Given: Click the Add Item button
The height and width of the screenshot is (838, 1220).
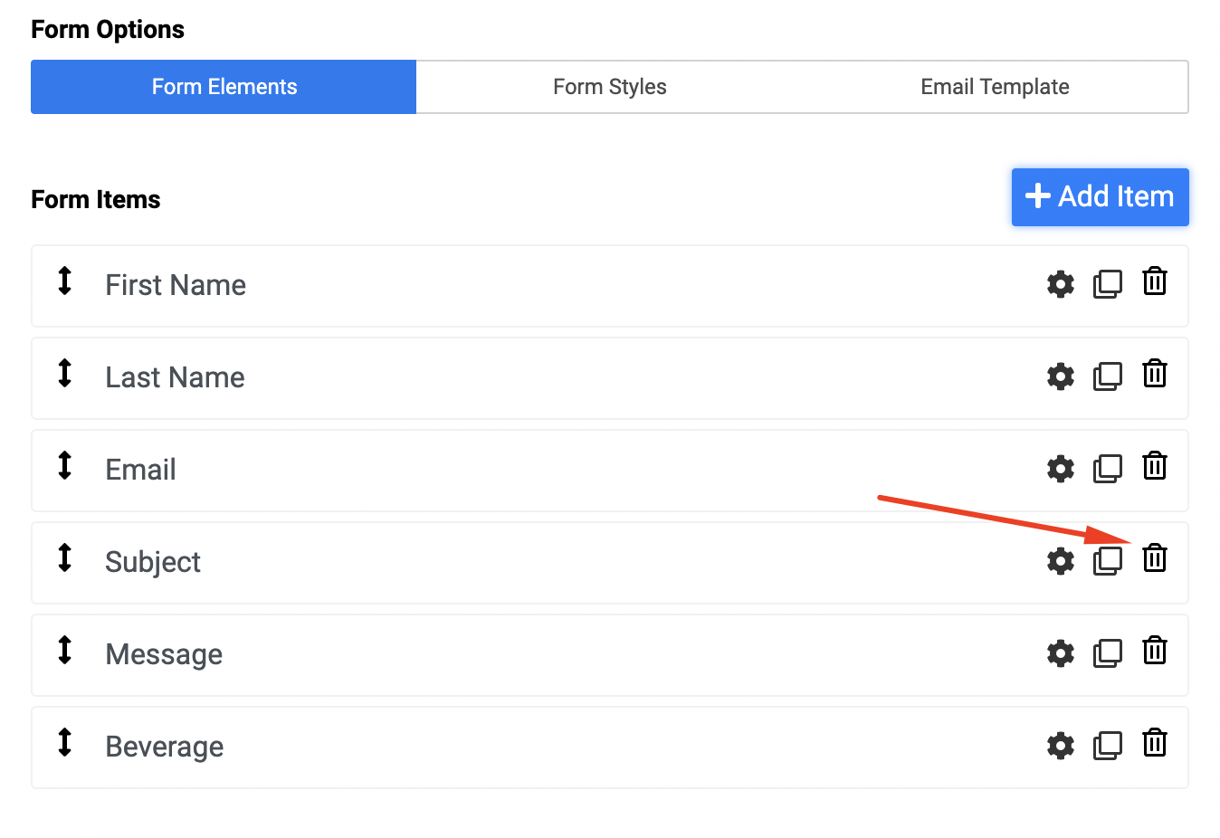Looking at the screenshot, I should click(x=1100, y=196).
